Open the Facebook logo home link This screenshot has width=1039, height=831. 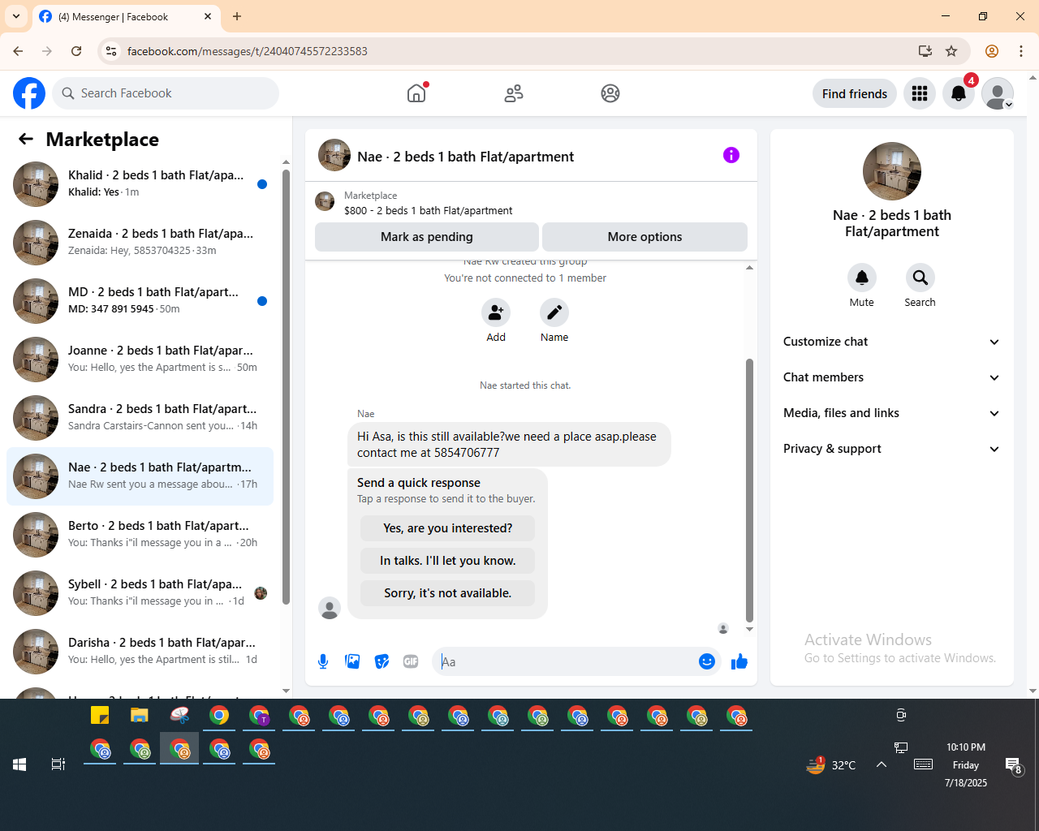coord(29,93)
